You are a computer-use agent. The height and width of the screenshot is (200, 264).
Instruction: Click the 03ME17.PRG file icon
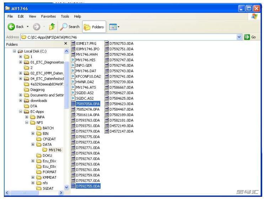click(73, 43)
